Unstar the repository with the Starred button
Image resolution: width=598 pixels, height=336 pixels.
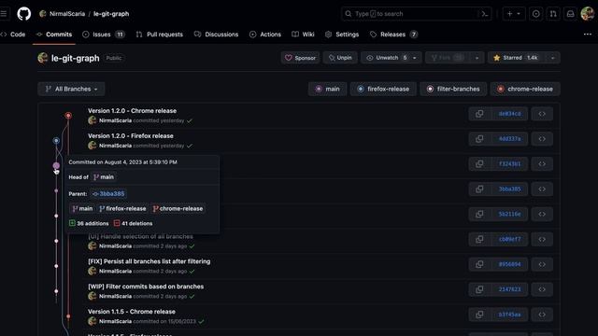(517, 58)
